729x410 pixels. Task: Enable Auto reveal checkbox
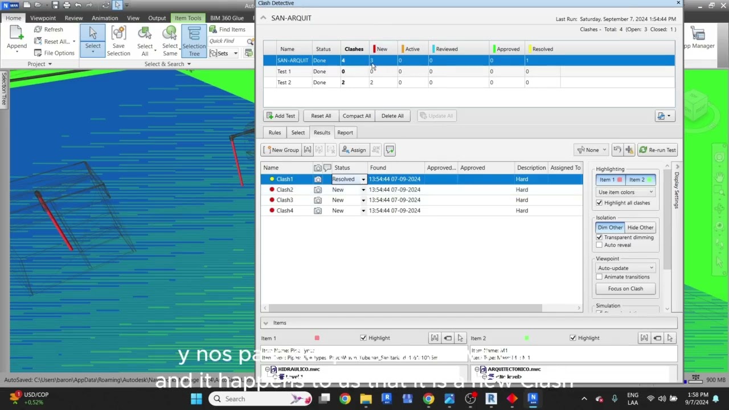pyautogui.click(x=599, y=245)
